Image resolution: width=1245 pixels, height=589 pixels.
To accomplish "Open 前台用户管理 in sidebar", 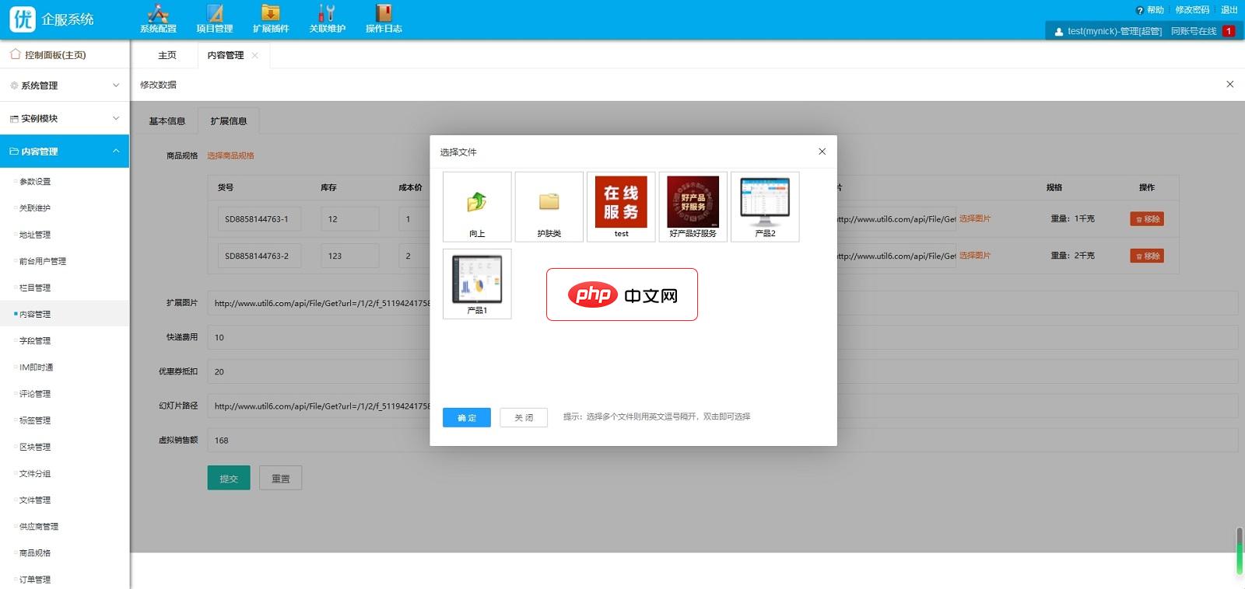I will (43, 261).
